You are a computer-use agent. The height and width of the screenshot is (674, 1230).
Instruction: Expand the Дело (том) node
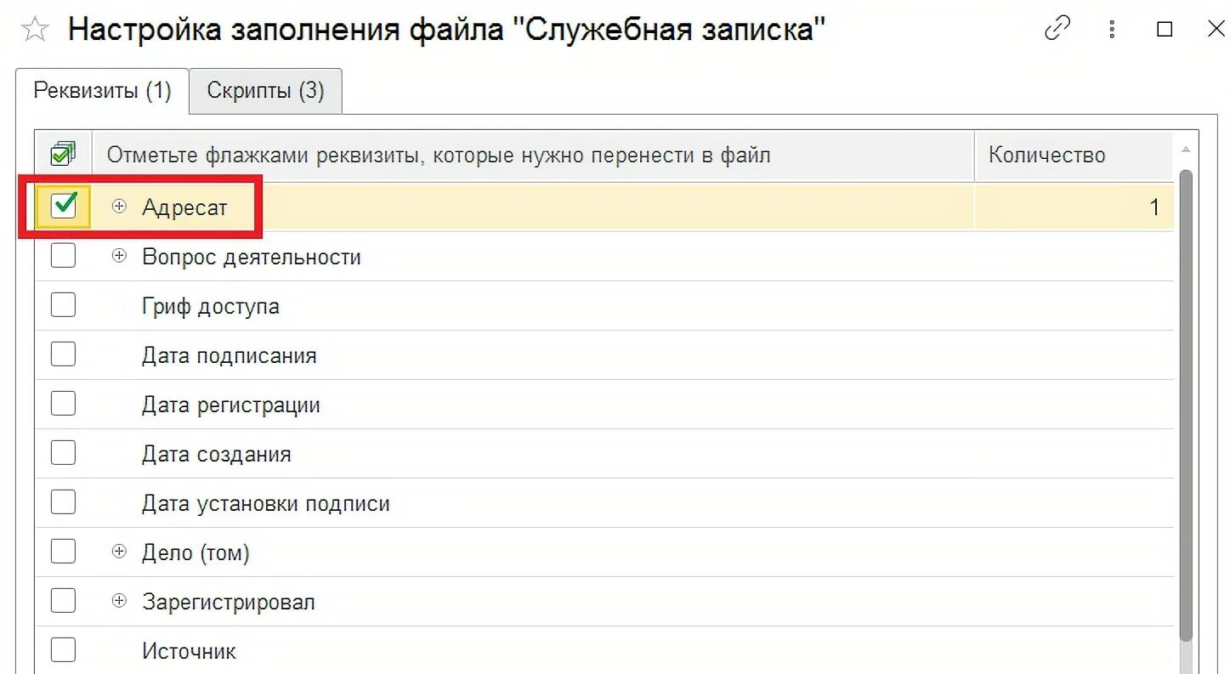click(119, 552)
